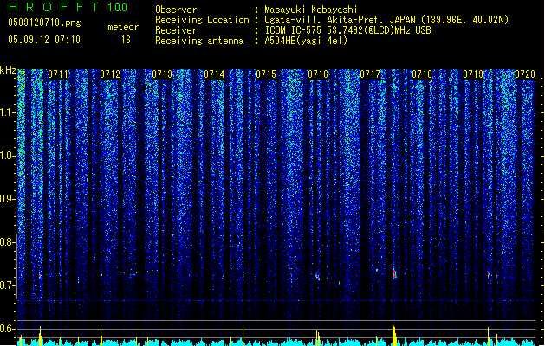Click the Receiving Location label
The height and width of the screenshot is (346, 545).
202,20
